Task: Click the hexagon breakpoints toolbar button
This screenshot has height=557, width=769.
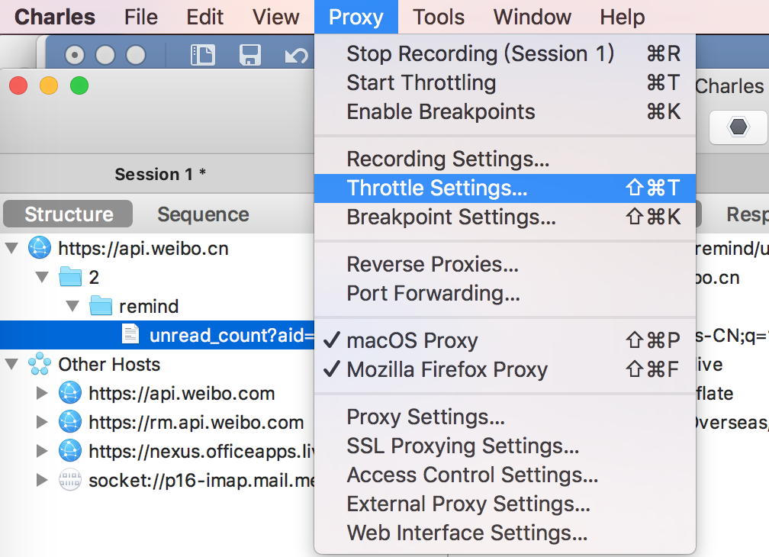Action: 738,127
